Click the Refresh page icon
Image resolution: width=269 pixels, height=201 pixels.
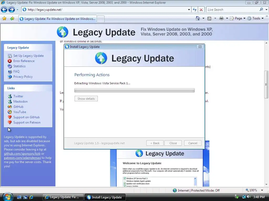pos(195,10)
